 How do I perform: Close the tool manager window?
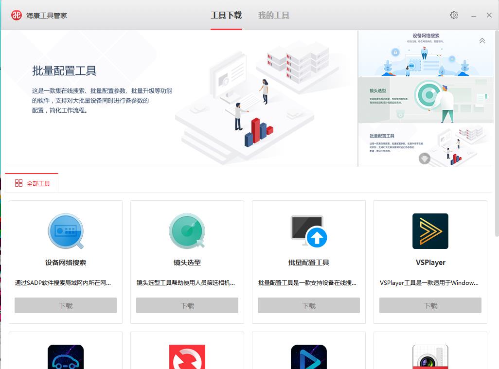click(489, 15)
